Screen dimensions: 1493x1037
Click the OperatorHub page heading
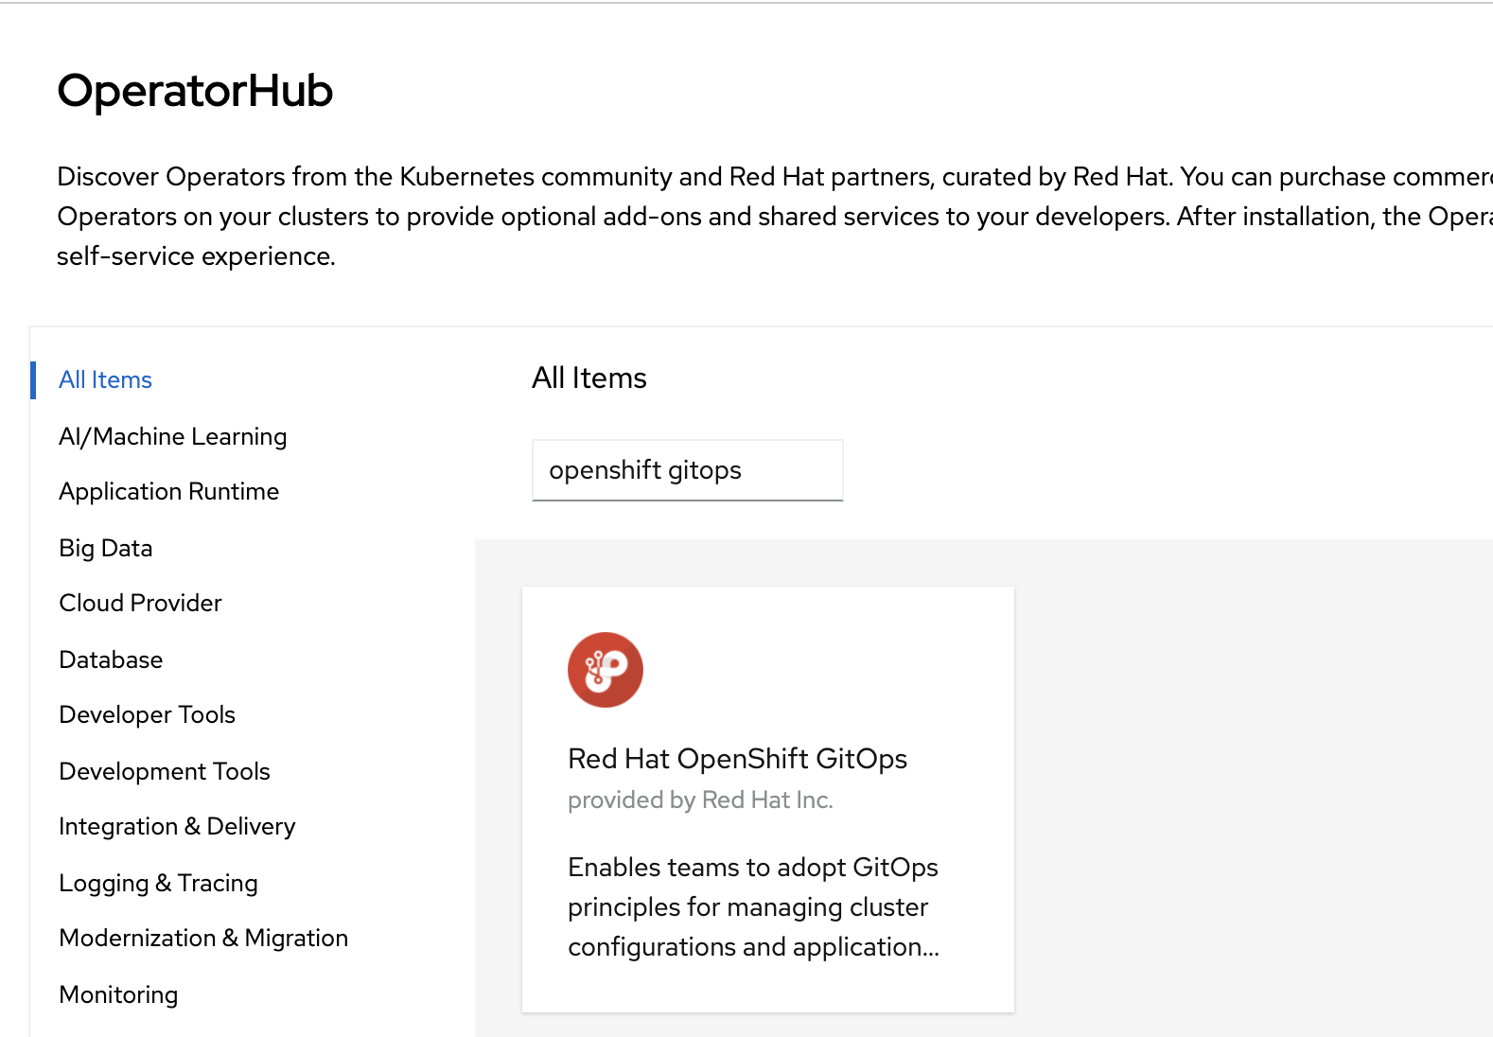point(195,91)
